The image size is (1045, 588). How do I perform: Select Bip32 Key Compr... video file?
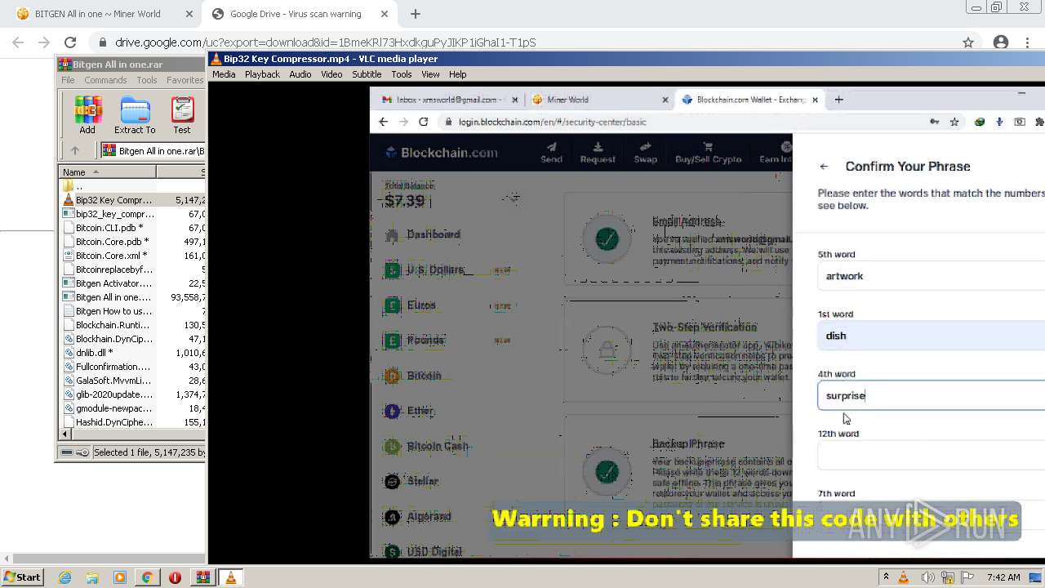coord(132,200)
